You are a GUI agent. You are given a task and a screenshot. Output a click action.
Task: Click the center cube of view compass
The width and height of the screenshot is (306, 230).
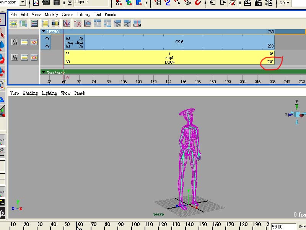pos(297,114)
